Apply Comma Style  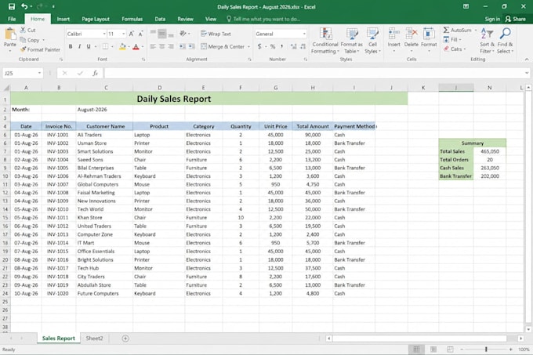(281, 46)
